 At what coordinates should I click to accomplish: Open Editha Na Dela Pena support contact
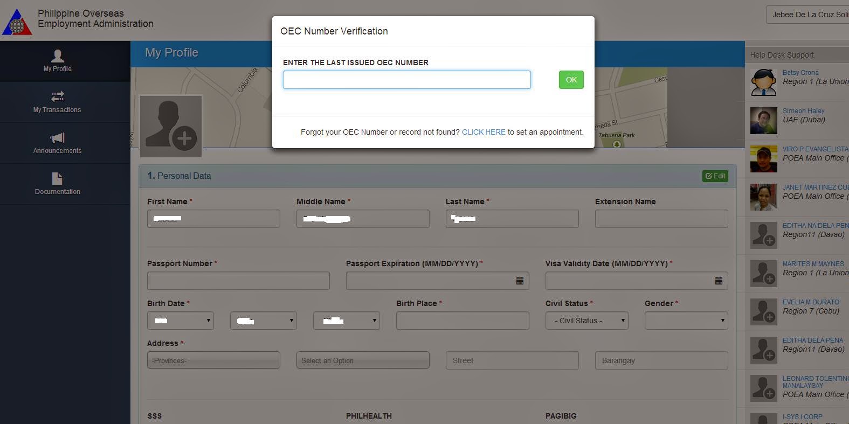pyautogui.click(x=816, y=226)
